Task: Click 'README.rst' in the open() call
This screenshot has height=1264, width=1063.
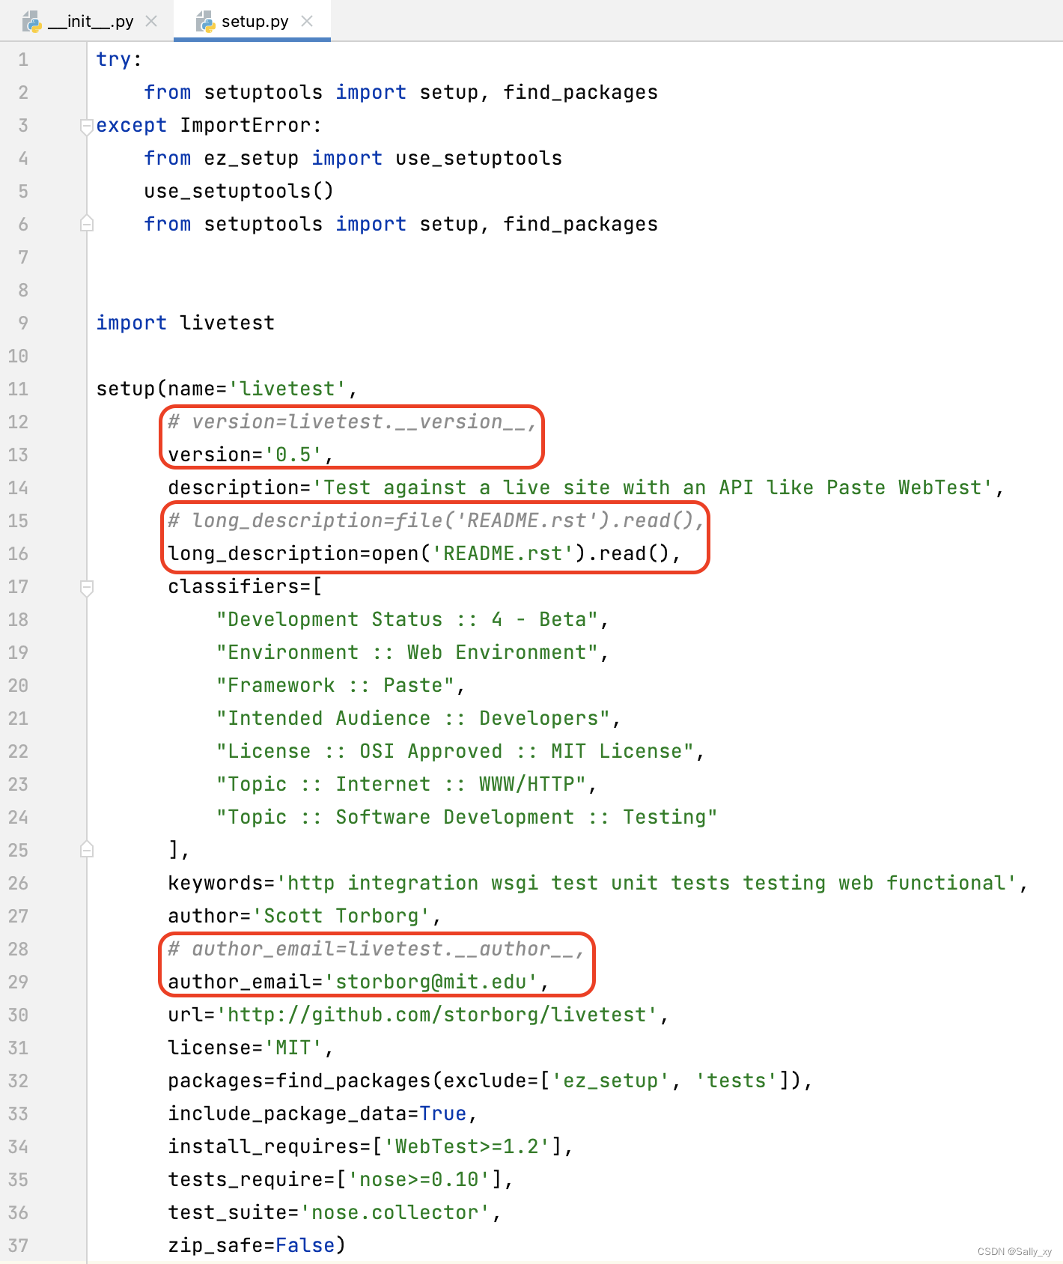Action: [x=502, y=553]
